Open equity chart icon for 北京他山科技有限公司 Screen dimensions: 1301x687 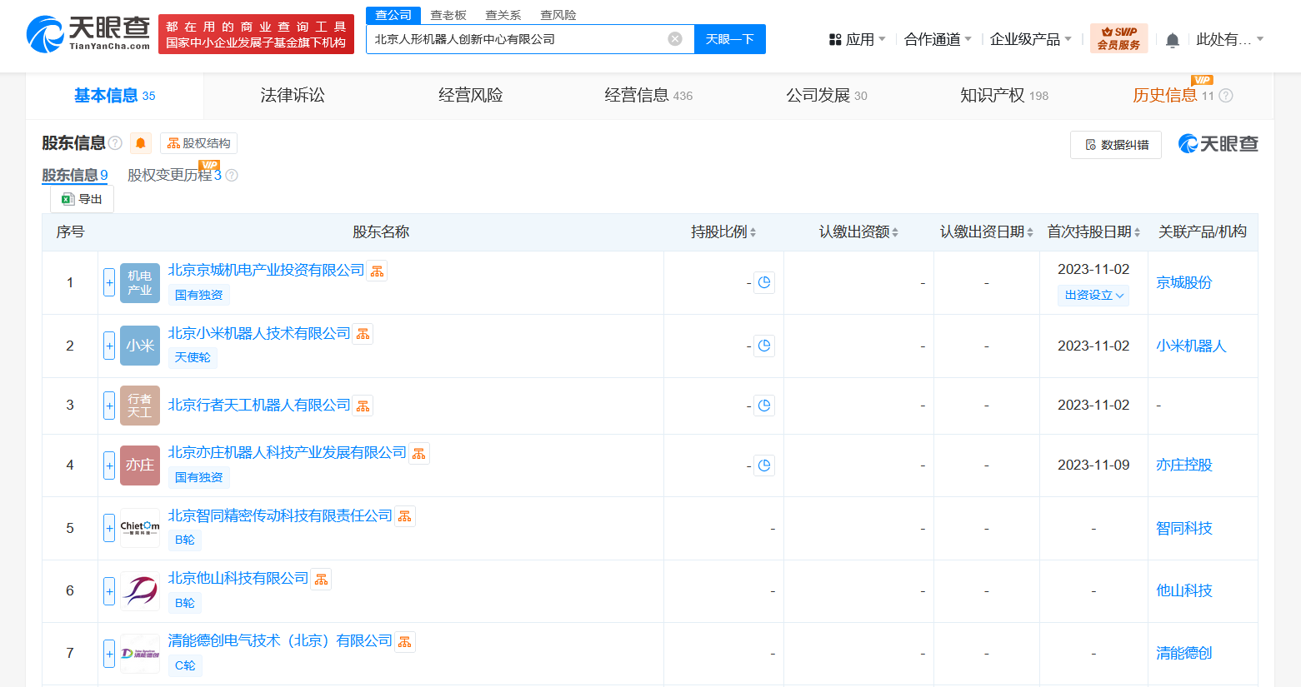[x=321, y=579]
